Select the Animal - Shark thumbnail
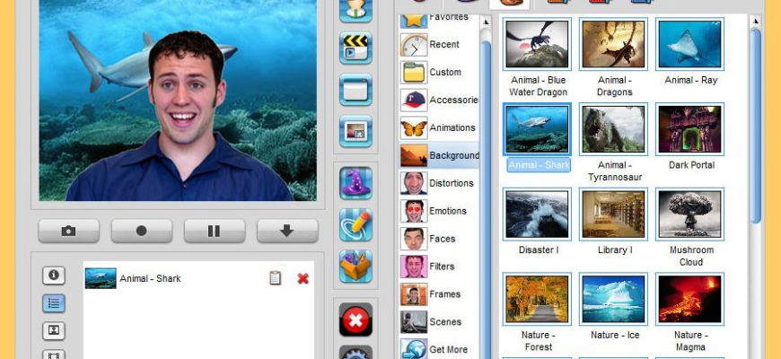Screen dimensions: 781x359 click(537, 129)
